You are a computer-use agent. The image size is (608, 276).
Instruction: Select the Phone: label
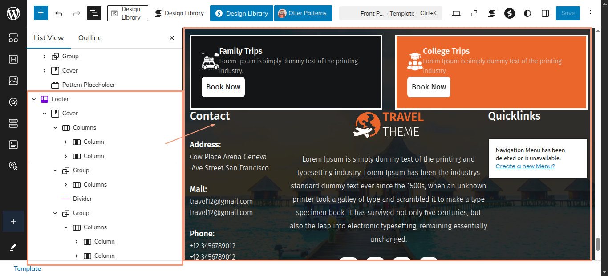[202, 233]
